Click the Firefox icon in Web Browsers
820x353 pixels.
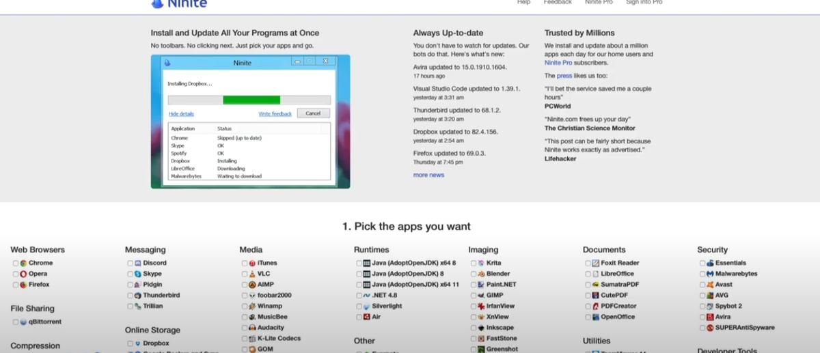[x=23, y=285]
